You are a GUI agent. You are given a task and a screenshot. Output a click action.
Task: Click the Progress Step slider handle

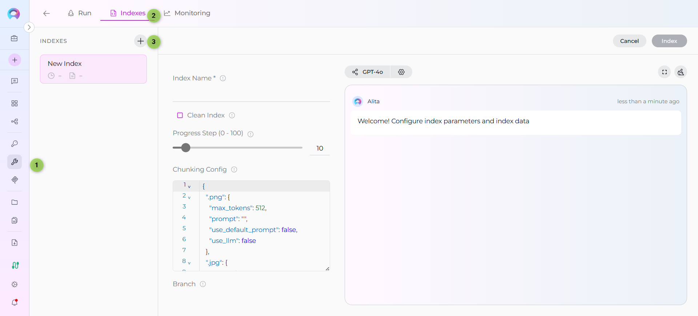point(186,148)
